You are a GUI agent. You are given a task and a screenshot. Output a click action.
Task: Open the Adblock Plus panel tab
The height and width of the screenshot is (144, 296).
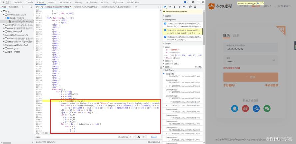click(x=133, y=2)
